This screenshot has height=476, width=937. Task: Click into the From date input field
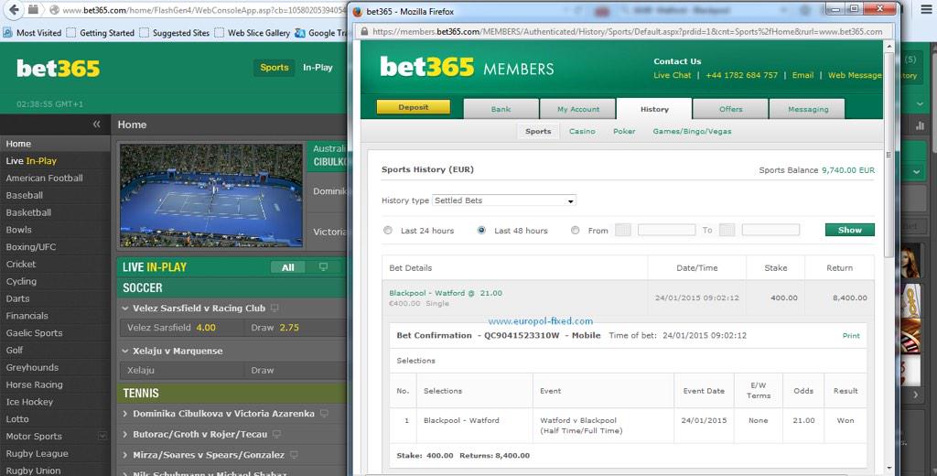(x=666, y=230)
